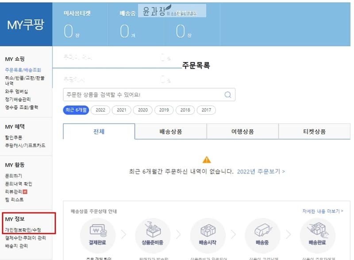The width and height of the screenshot is (354, 260).
Task: Open 결제수단·쿠페이 관리 menu item
Action: tap(26, 238)
